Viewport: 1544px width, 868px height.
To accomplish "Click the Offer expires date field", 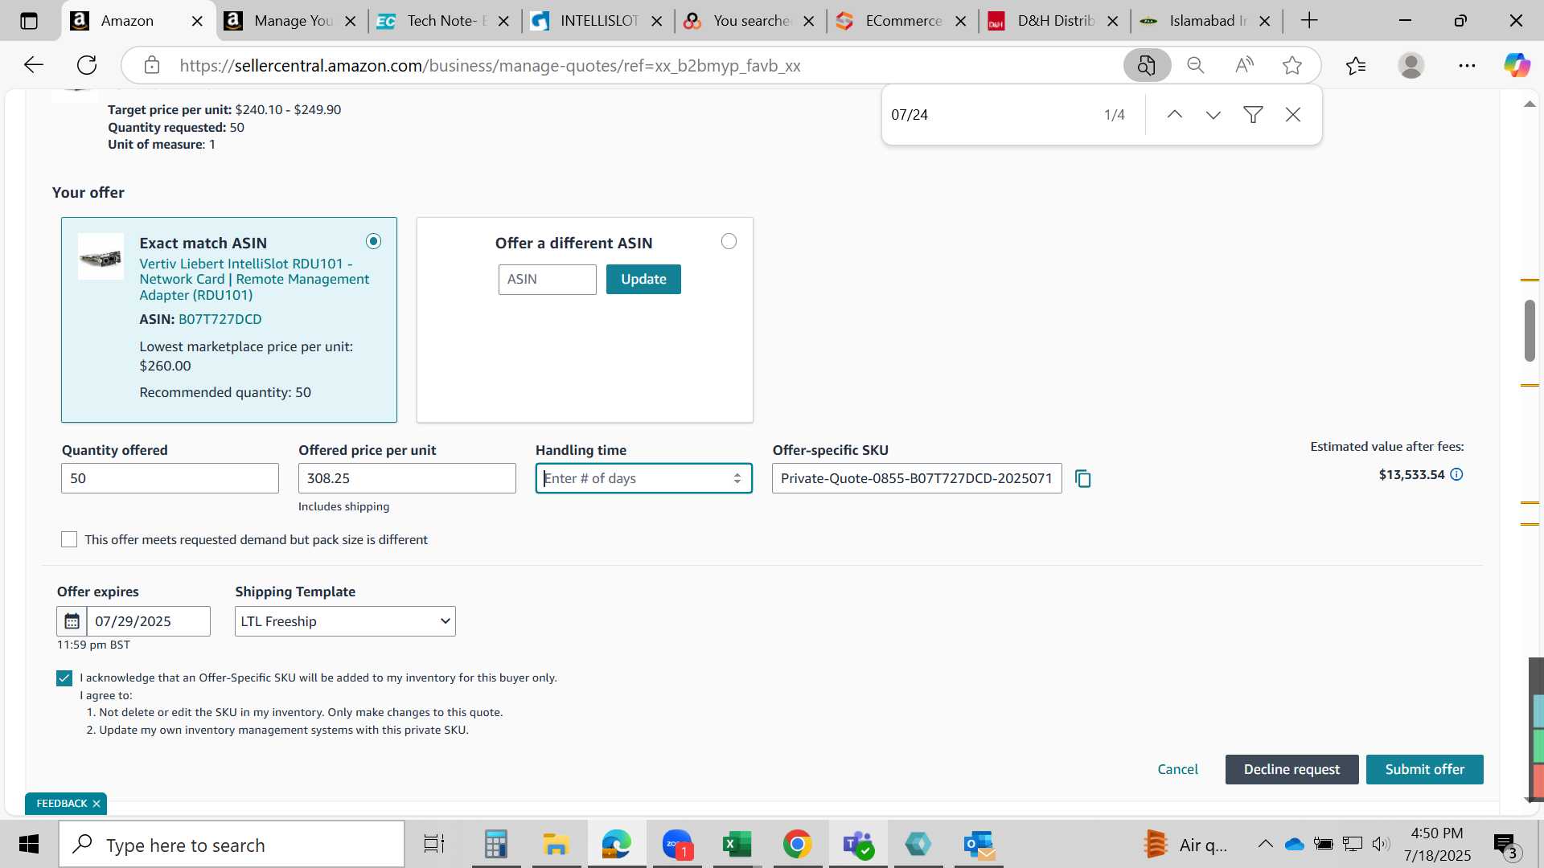I will click(149, 621).
